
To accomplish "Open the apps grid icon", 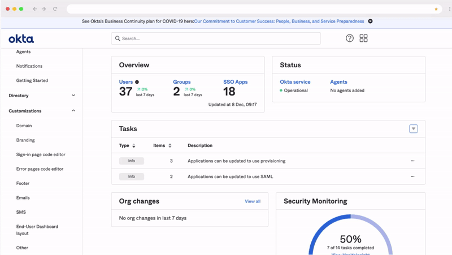I will tap(363, 38).
